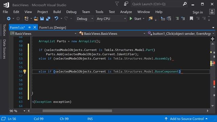Open the Debug configuration dropdown
217x122 pixels.
pyautogui.click(x=85, y=19)
